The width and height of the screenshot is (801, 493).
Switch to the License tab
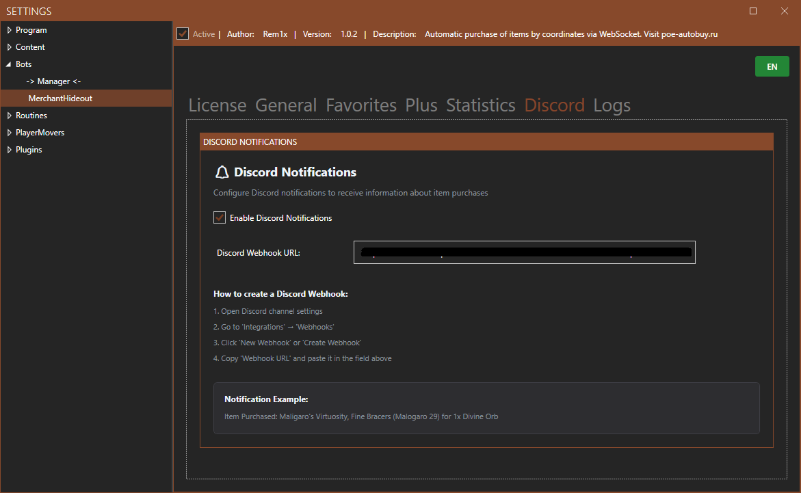pos(217,105)
